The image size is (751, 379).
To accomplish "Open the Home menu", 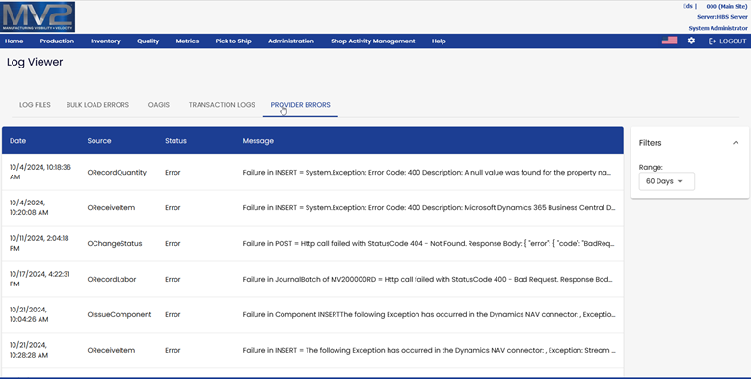I will click(13, 41).
